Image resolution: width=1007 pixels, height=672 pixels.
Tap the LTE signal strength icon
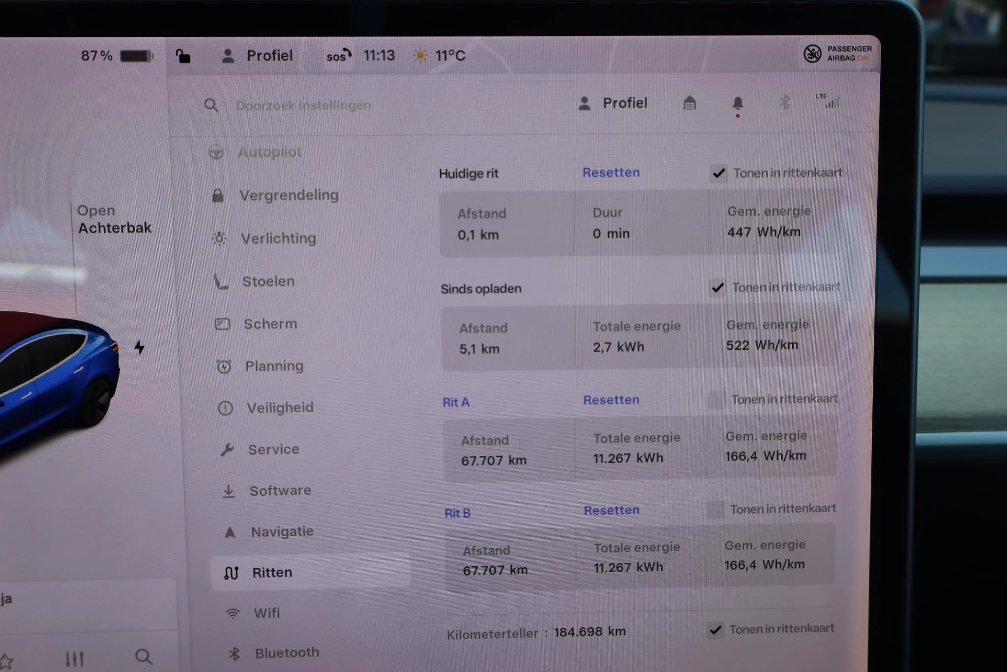click(829, 101)
